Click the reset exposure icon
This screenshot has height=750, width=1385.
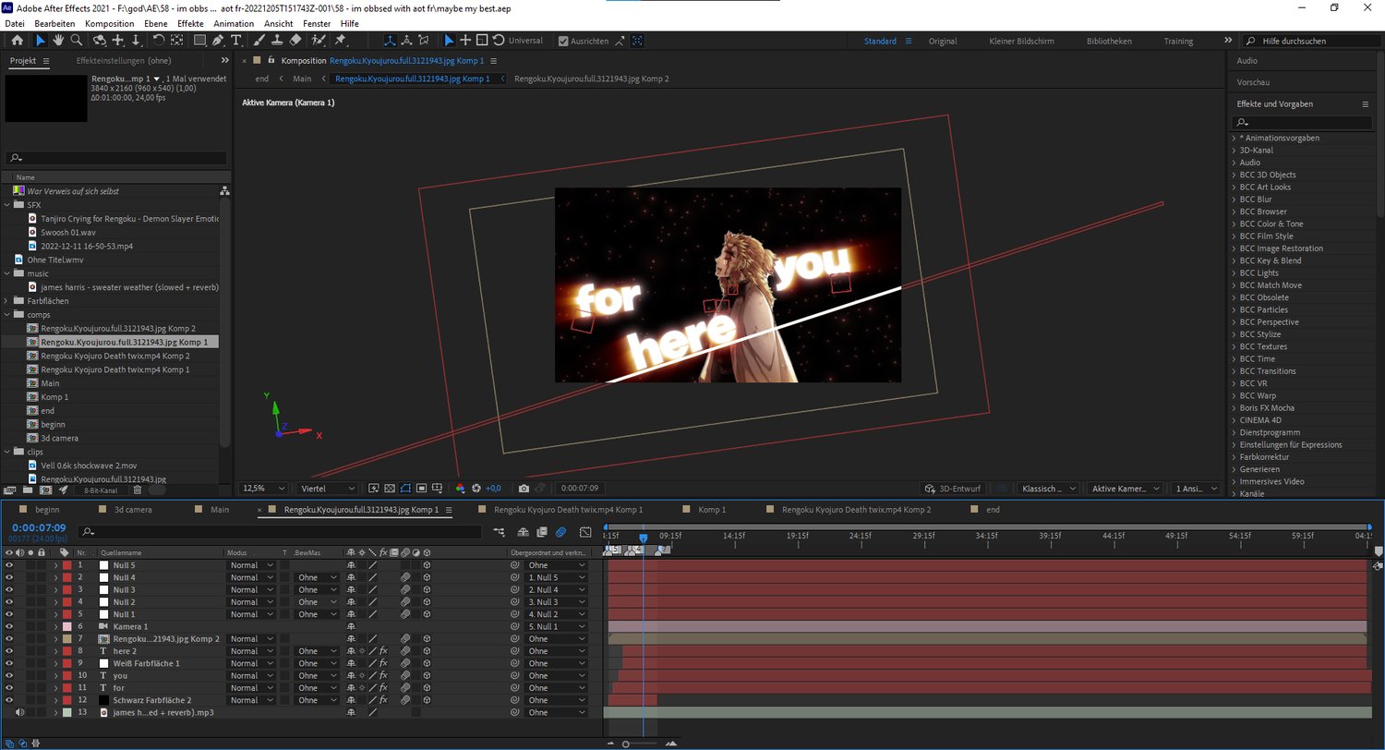[476, 489]
